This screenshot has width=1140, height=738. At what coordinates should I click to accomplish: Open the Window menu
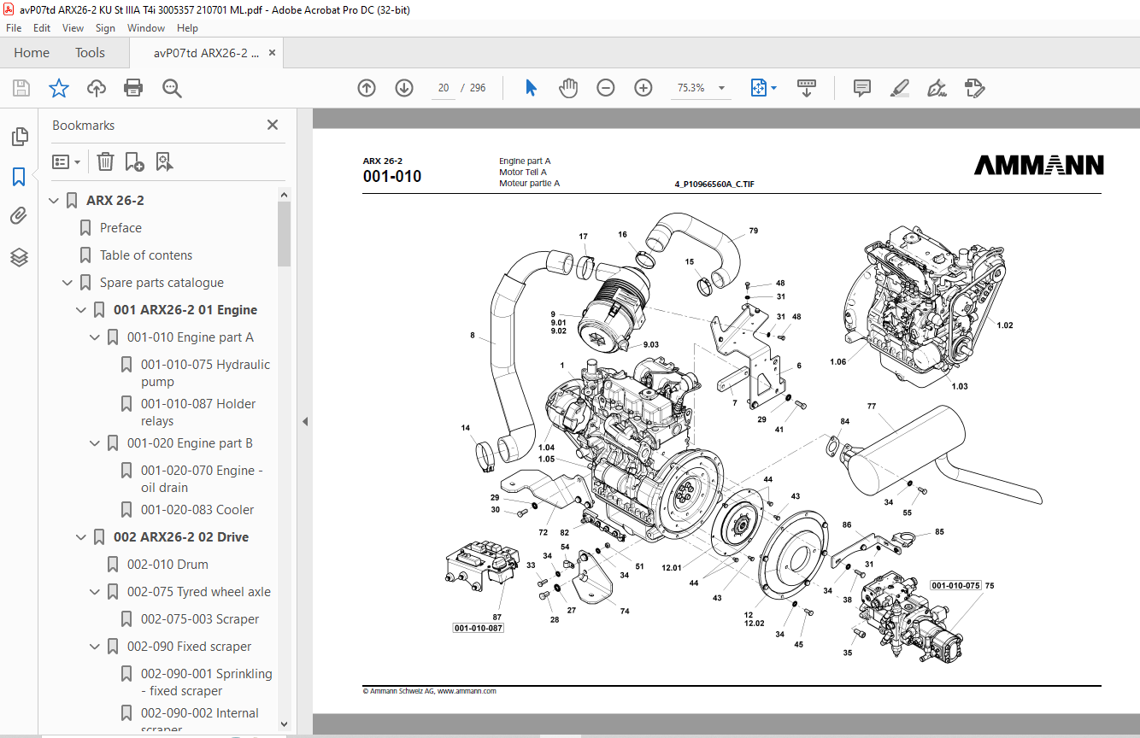coord(146,28)
